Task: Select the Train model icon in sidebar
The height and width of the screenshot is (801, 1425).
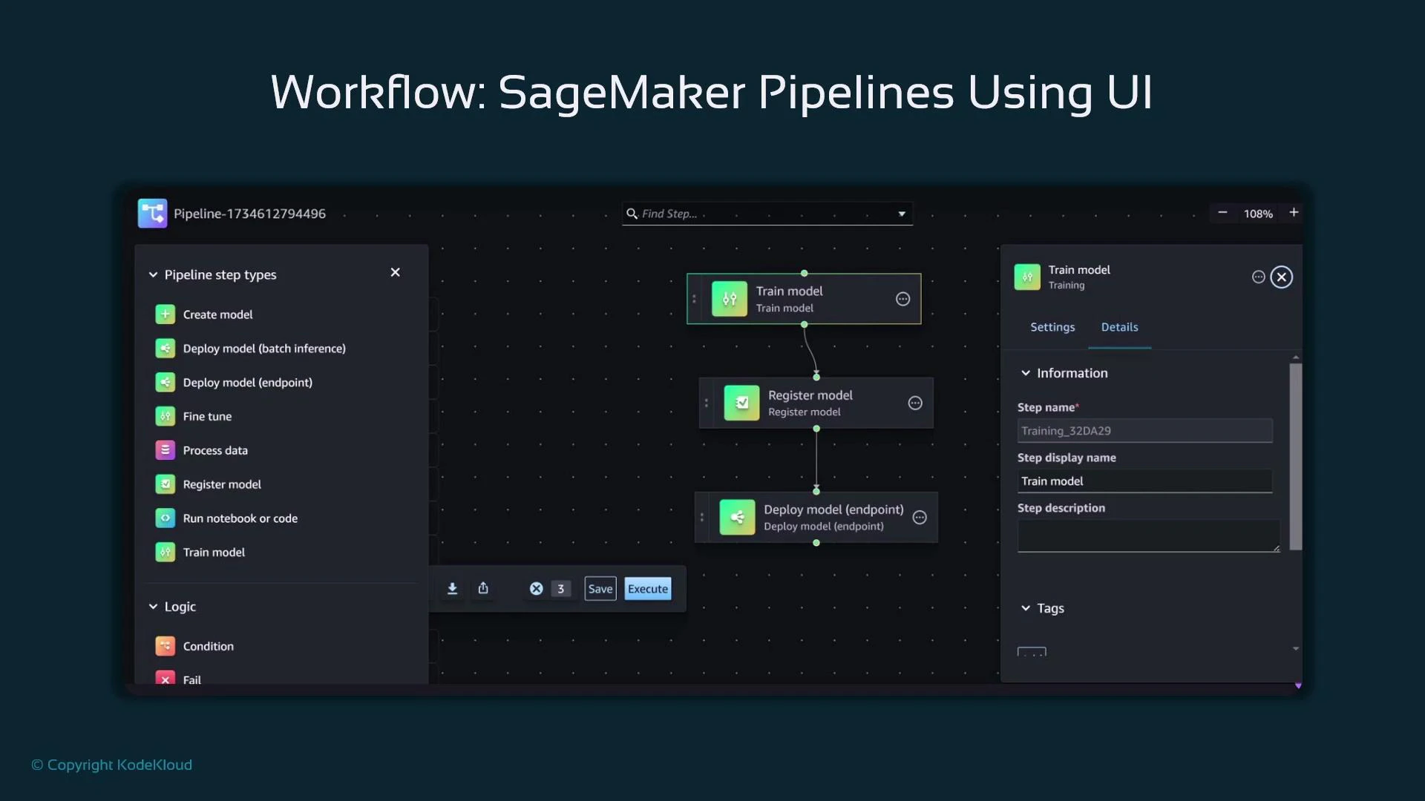Action: click(x=165, y=552)
